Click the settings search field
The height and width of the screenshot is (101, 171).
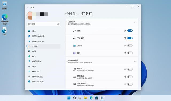tap(43, 24)
